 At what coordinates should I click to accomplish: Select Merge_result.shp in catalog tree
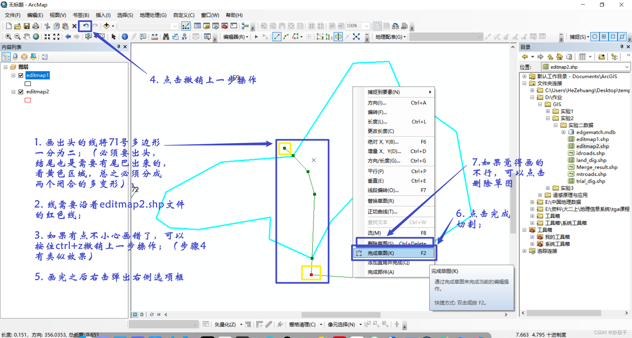click(596, 167)
